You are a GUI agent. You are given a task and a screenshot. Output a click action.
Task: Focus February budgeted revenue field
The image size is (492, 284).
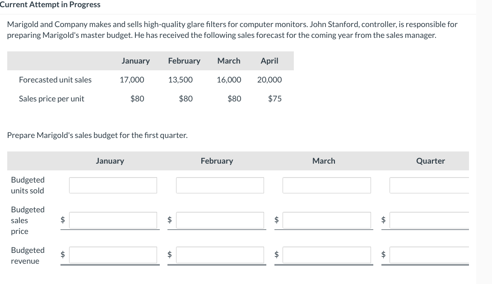pos(220,255)
